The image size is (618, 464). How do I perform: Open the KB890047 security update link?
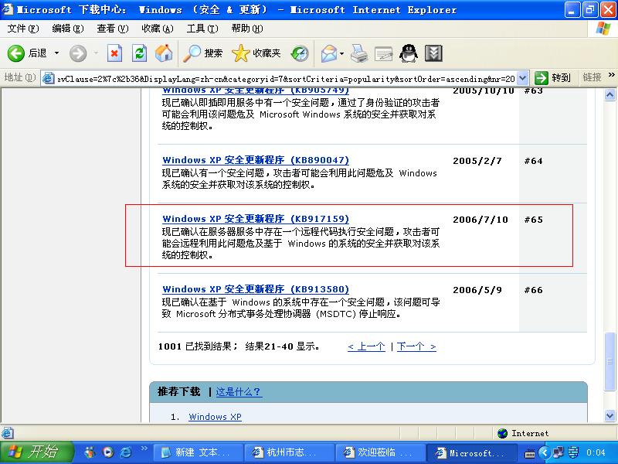click(256, 160)
